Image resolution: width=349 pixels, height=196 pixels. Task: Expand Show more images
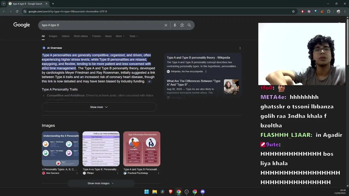coord(101,183)
